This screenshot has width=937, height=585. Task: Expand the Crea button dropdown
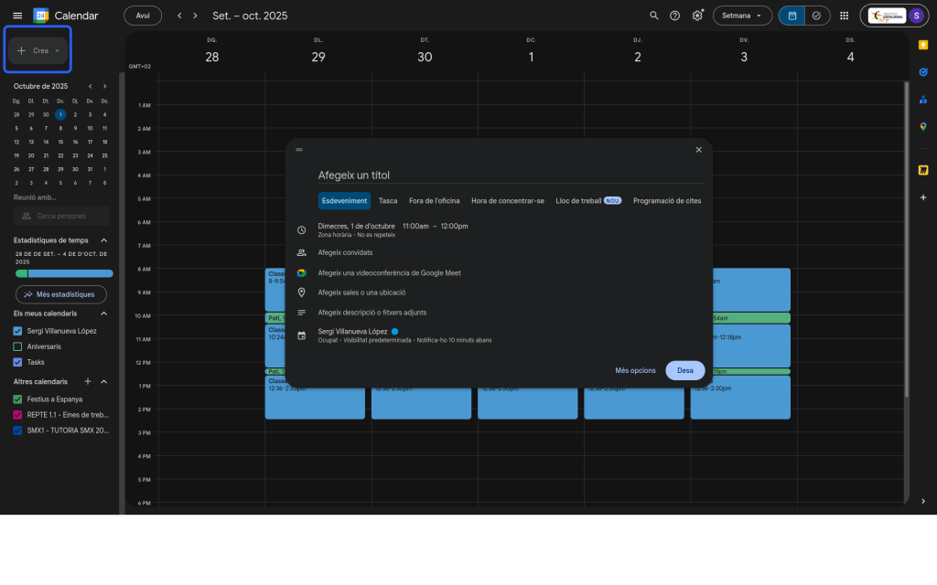57,51
